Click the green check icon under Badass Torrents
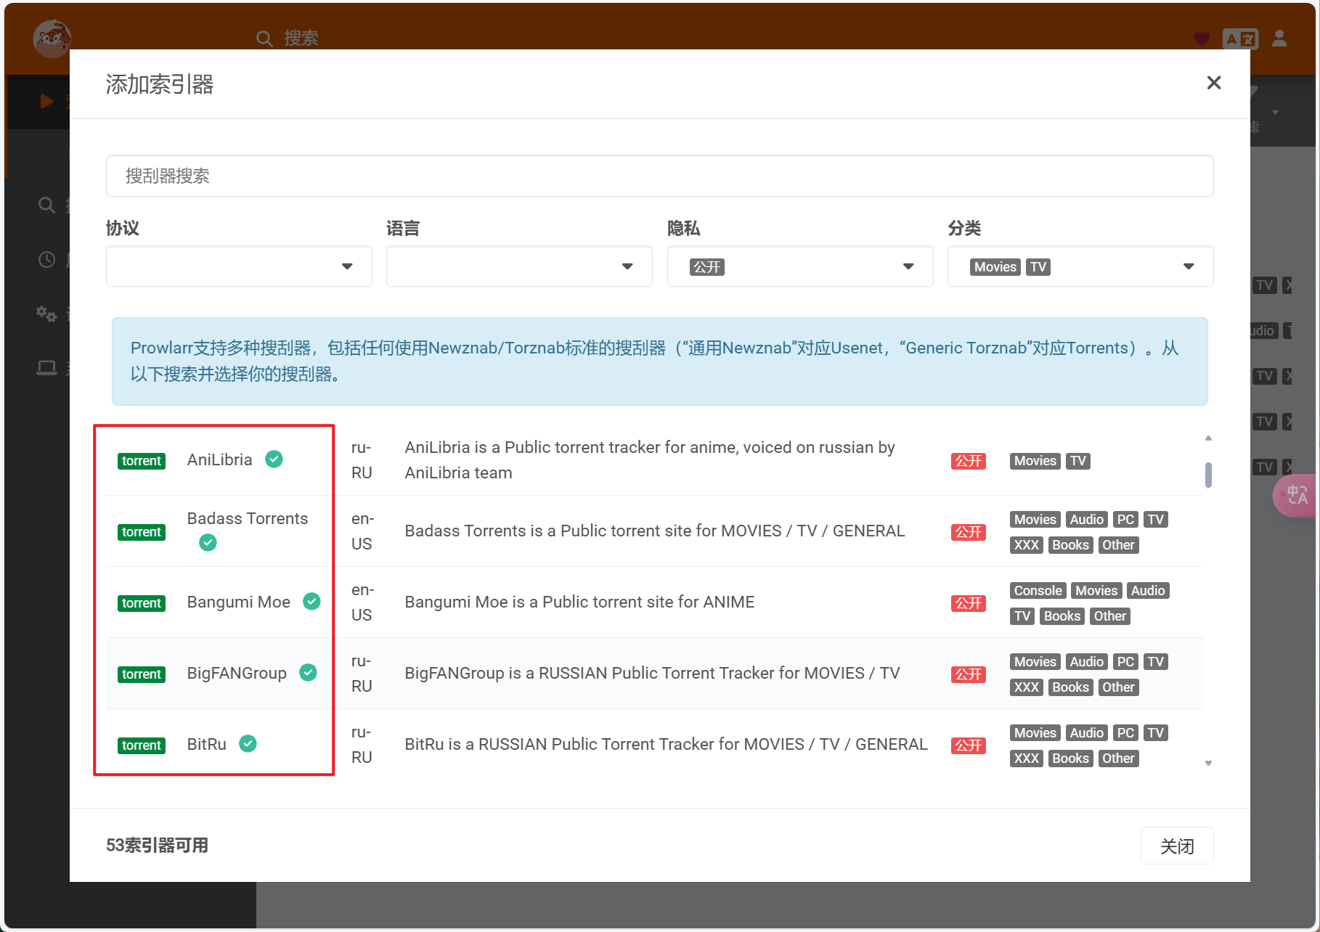This screenshot has height=932, width=1320. pos(208,542)
